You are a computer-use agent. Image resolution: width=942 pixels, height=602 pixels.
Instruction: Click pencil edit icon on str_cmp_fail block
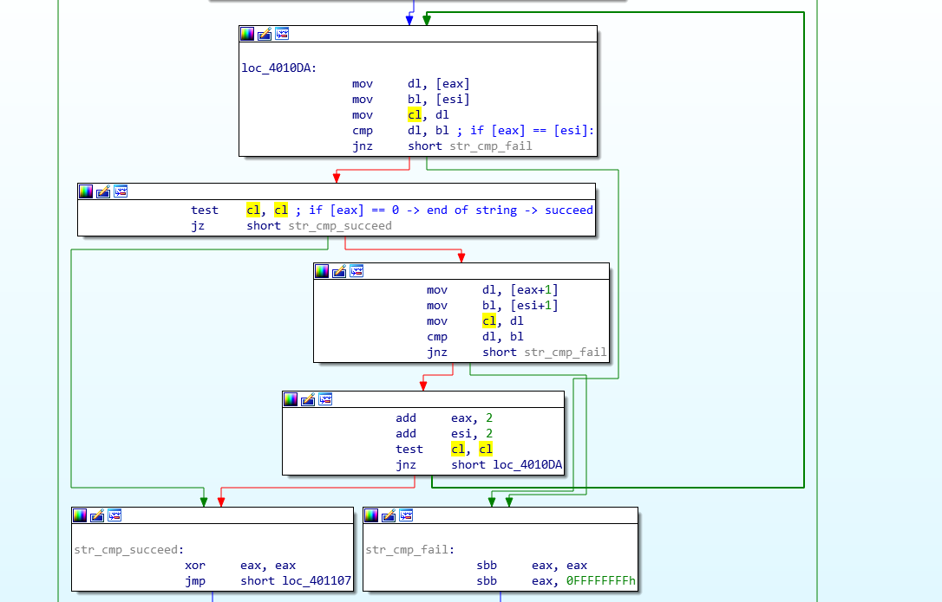pos(389,515)
